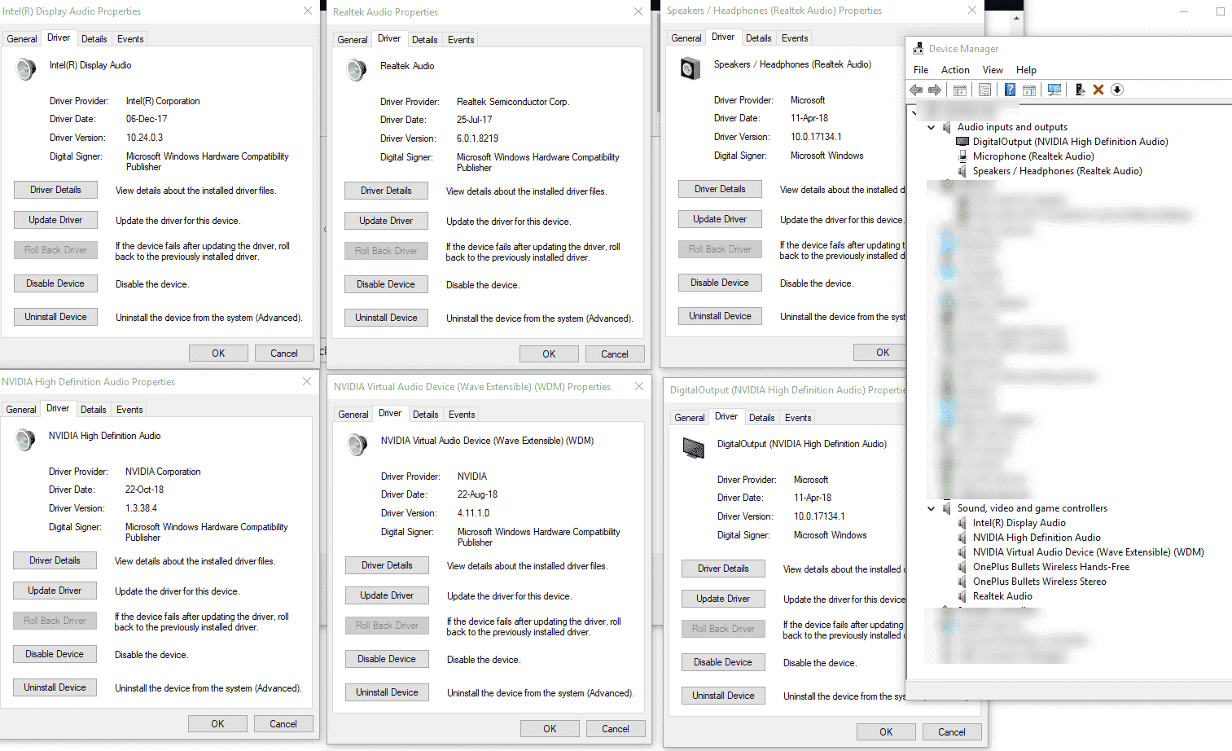
Task: Click Update Driver in Realtek Audio Properties
Action: tap(386, 221)
